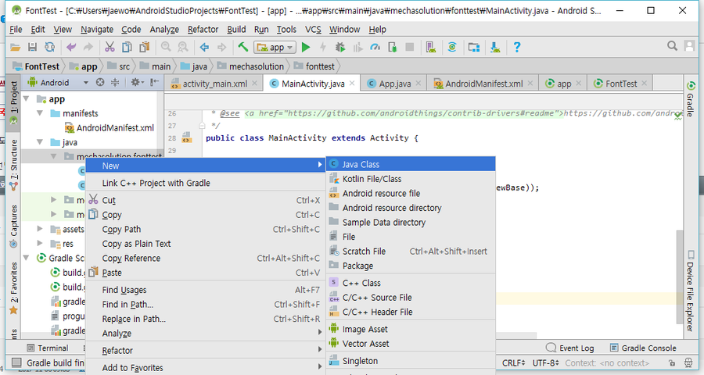This screenshot has width=704, height=375.
Task: Start debugging with the bug icon
Action: (x=340, y=47)
